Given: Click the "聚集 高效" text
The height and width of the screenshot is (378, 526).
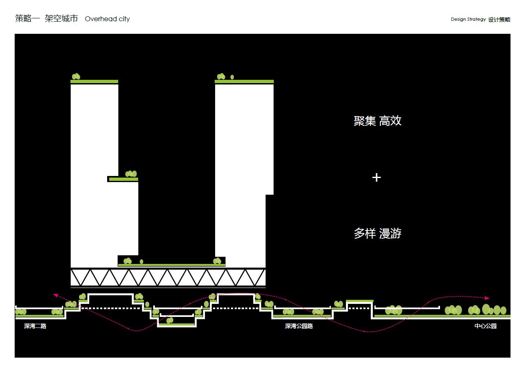Looking at the screenshot, I should (378, 121).
